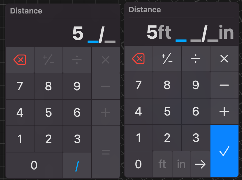Image resolution: width=242 pixels, height=180 pixels.
Task: Tap the blue fraction slash key
Action: [x=77, y=166]
